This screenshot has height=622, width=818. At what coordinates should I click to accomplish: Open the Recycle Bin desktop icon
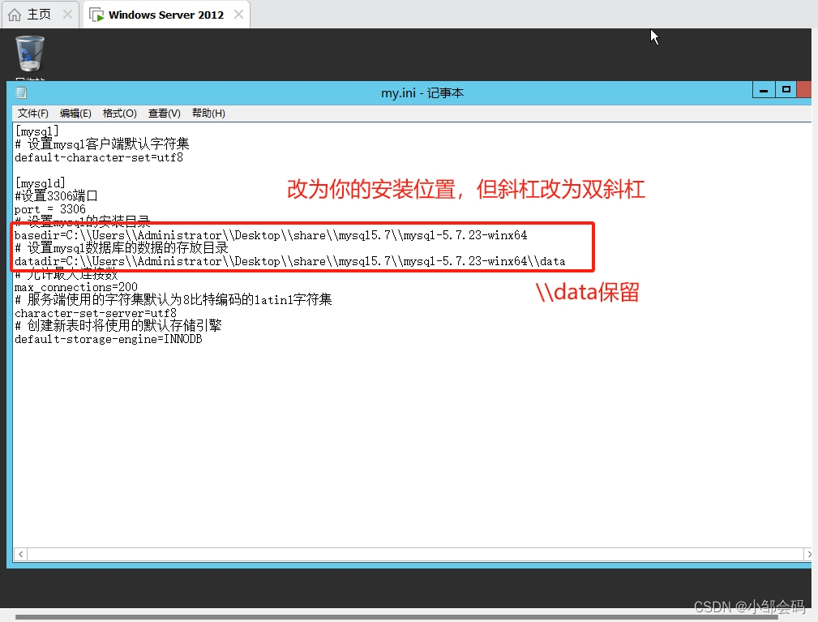point(30,54)
